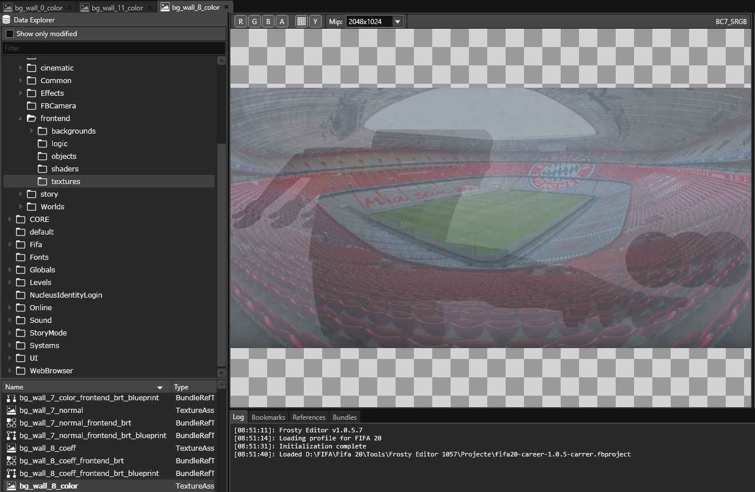Enable Show only modified checkbox

coord(9,34)
